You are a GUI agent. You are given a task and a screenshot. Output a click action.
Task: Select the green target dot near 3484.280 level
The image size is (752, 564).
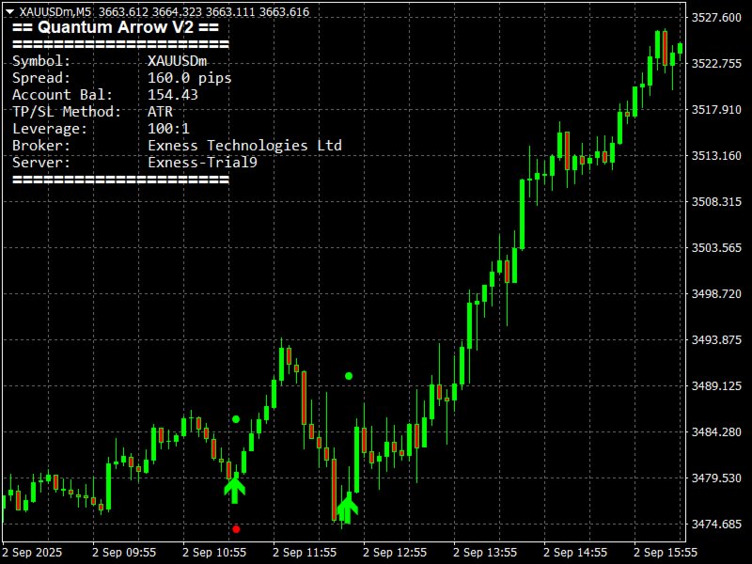click(236, 419)
